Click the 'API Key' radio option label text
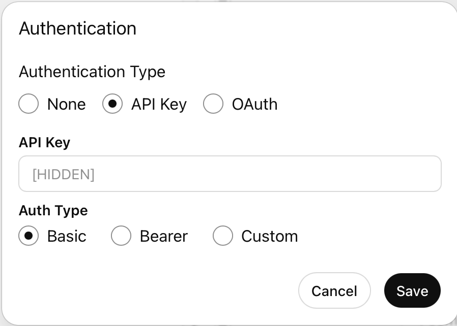The image size is (457, 326). coord(159,105)
